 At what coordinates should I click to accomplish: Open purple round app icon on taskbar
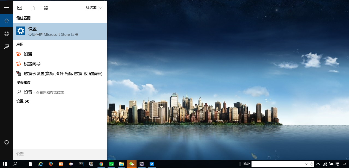pyautogui.click(x=142, y=164)
